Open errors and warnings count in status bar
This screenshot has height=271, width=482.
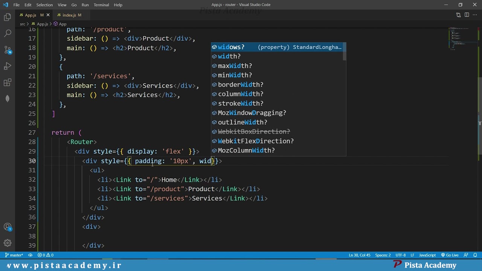coord(46,255)
